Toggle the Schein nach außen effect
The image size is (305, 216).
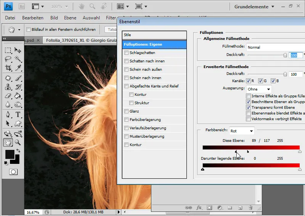127,70
